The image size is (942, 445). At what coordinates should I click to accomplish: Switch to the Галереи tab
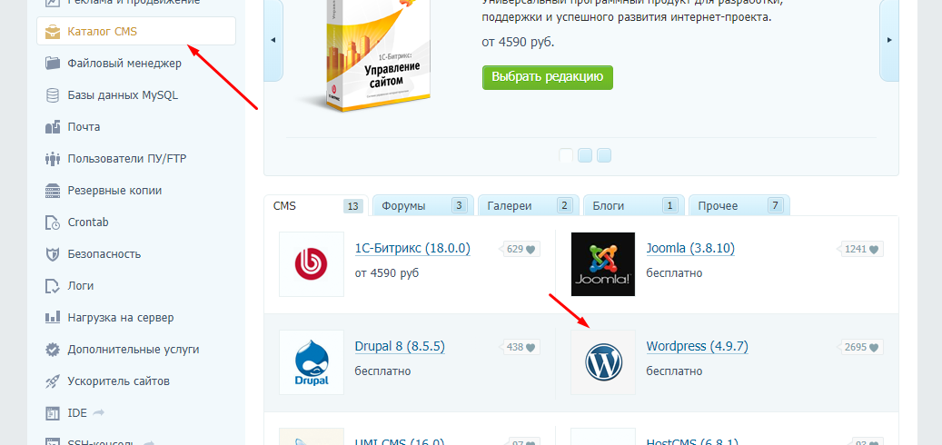pyautogui.click(x=527, y=206)
